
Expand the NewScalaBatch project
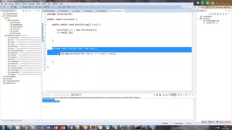(x=2, y=77)
